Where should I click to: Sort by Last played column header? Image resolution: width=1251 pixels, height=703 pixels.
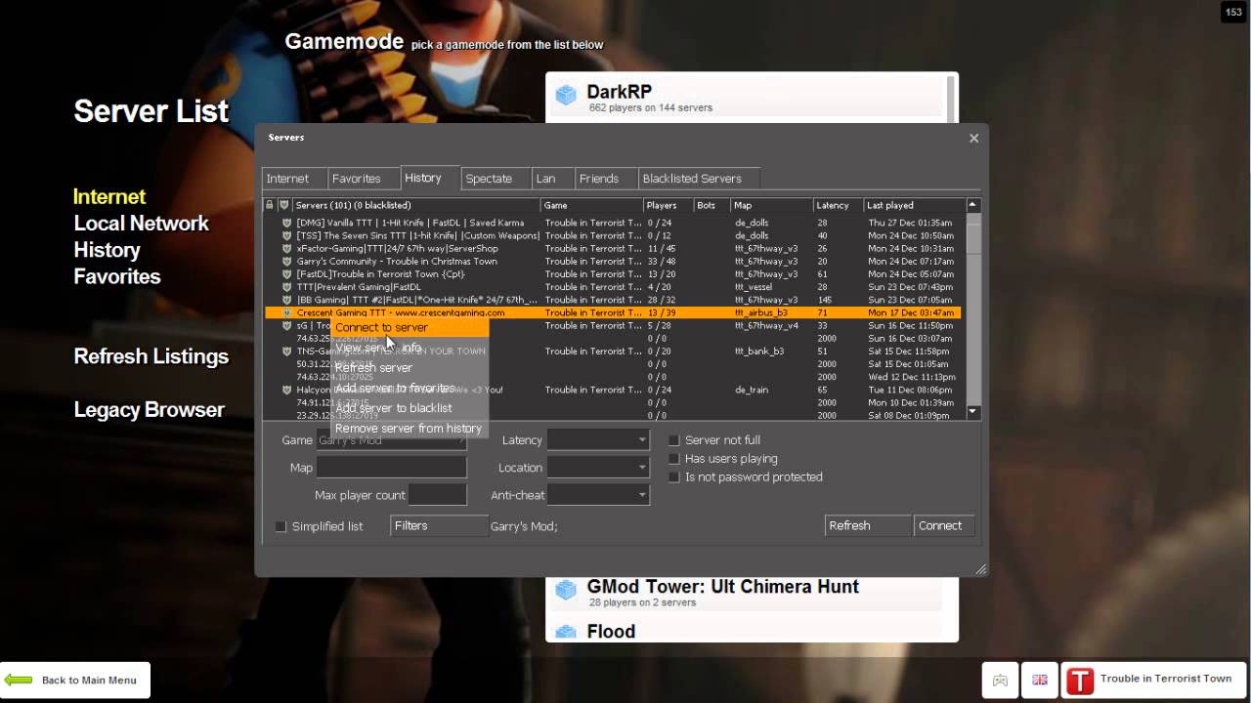[x=914, y=205]
